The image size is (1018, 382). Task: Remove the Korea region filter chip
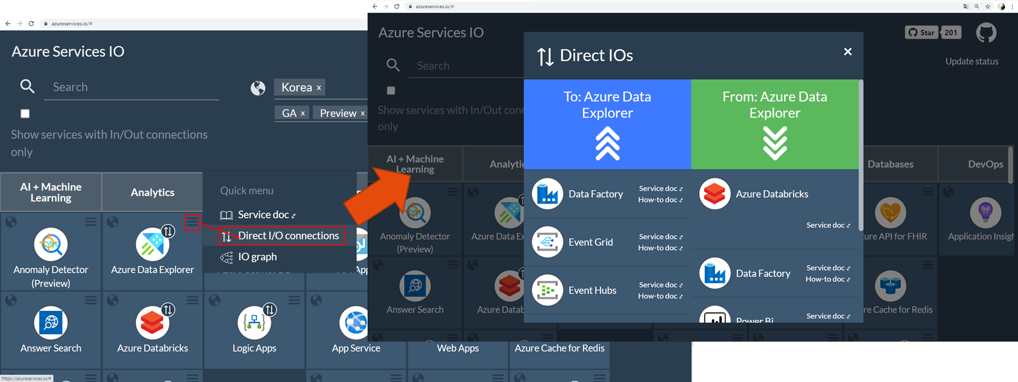(x=319, y=88)
